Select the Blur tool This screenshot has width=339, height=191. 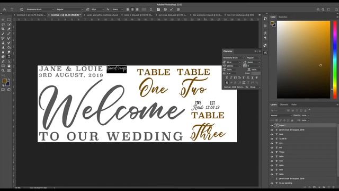(x=3, y=52)
